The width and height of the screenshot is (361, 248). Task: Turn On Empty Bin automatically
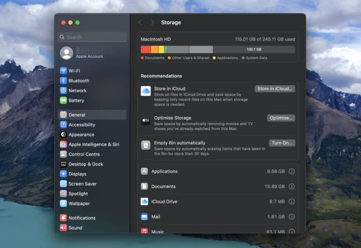(282, 143)
